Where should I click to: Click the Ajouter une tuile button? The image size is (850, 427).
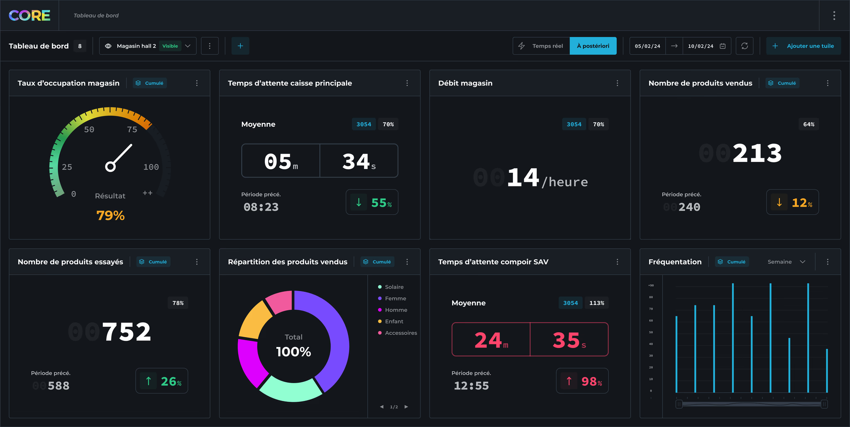point(804,46)
